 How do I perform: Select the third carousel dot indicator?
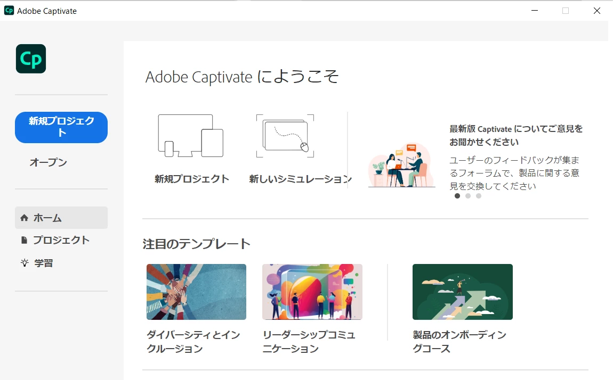[479, 196]
